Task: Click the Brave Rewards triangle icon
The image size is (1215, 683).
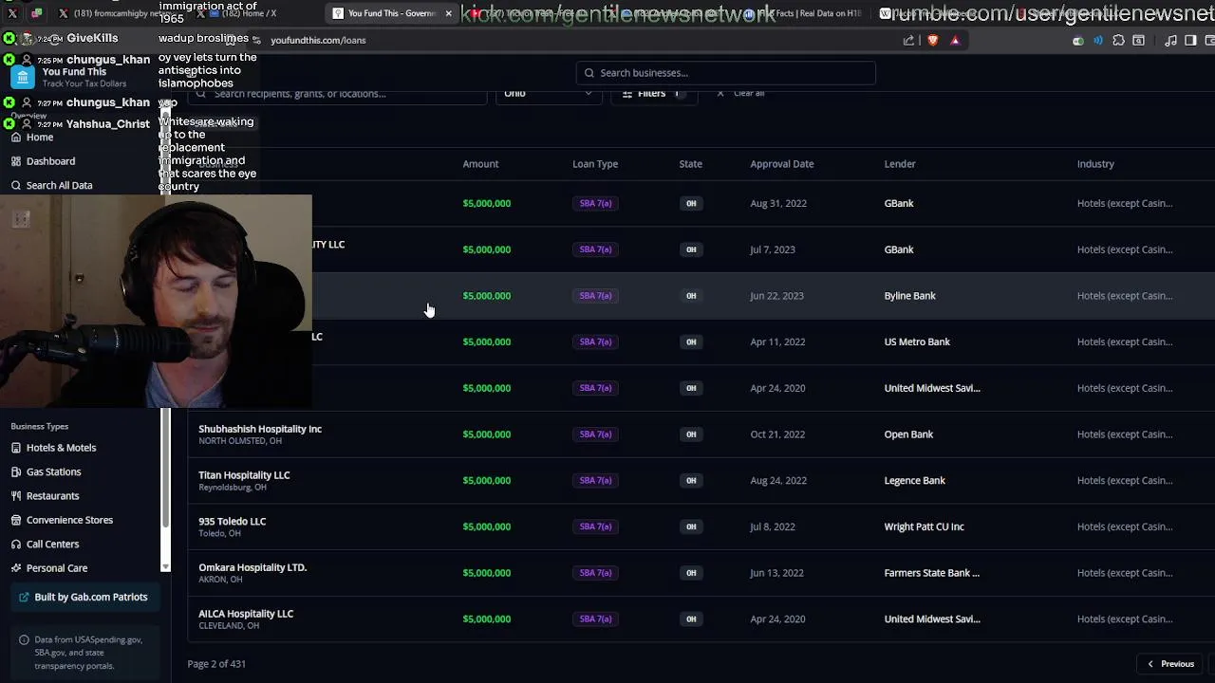Action: tap(955, 41)
